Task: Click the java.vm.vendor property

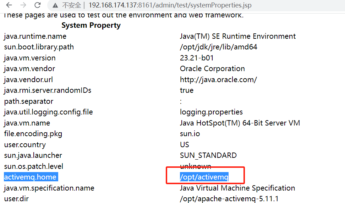Action: pos(29,69)
